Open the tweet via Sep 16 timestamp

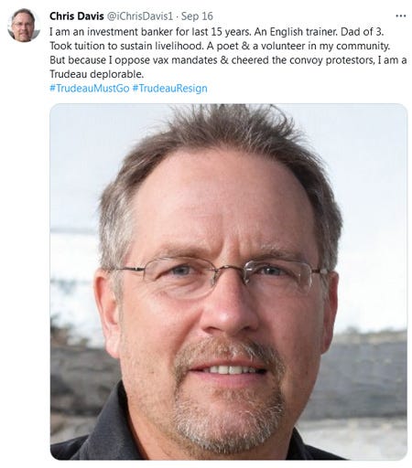click(197, 16)
